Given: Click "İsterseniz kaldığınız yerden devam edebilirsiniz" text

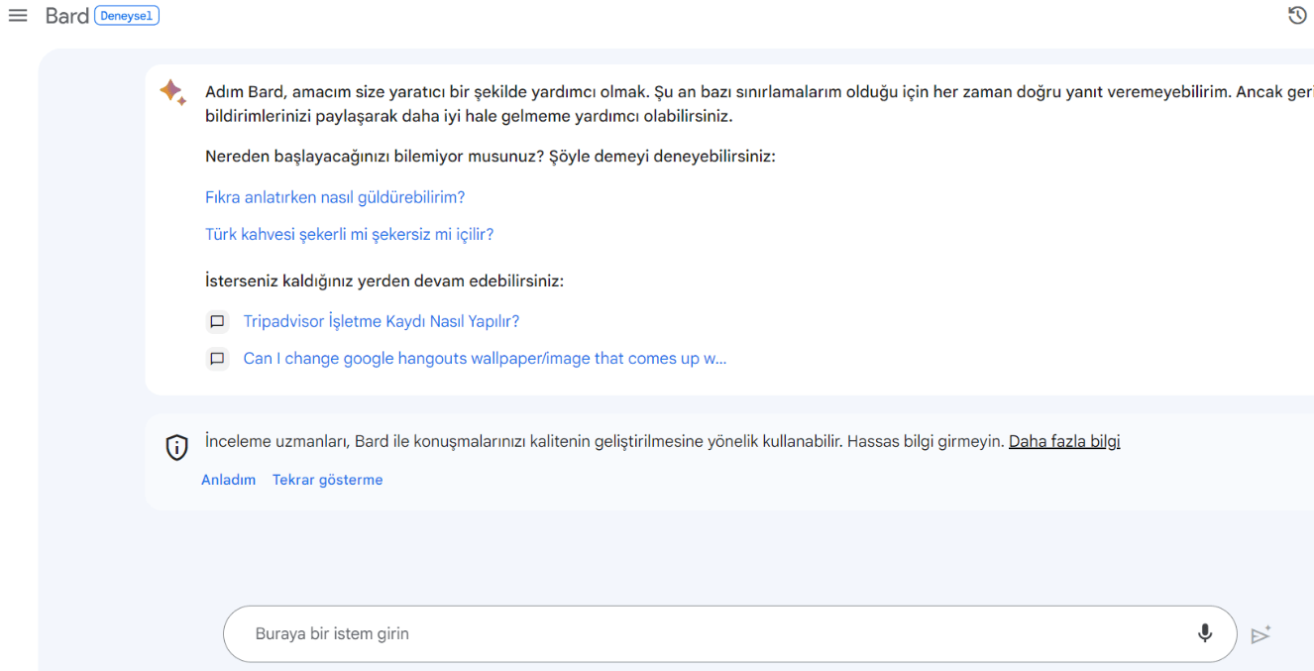Looking at the screenshot, I should pyautogui.click(x=384, y=281).
